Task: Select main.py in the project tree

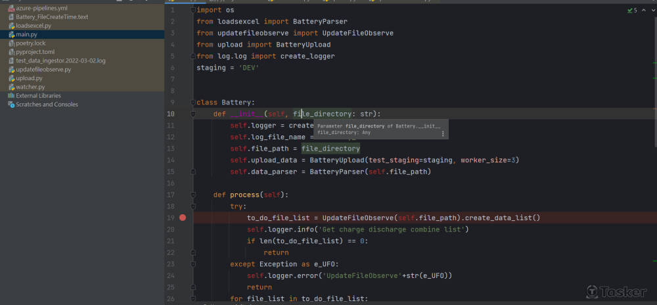Action: coord(27,34)
